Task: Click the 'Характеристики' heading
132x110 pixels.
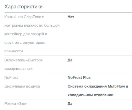Action: click(x=23, y=7)
